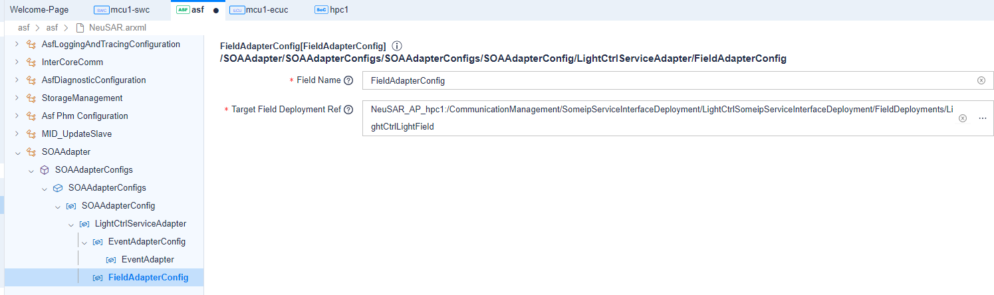Collapse the SOAAdapter tree node
The image size is (994, 295).
click(17, 151)
